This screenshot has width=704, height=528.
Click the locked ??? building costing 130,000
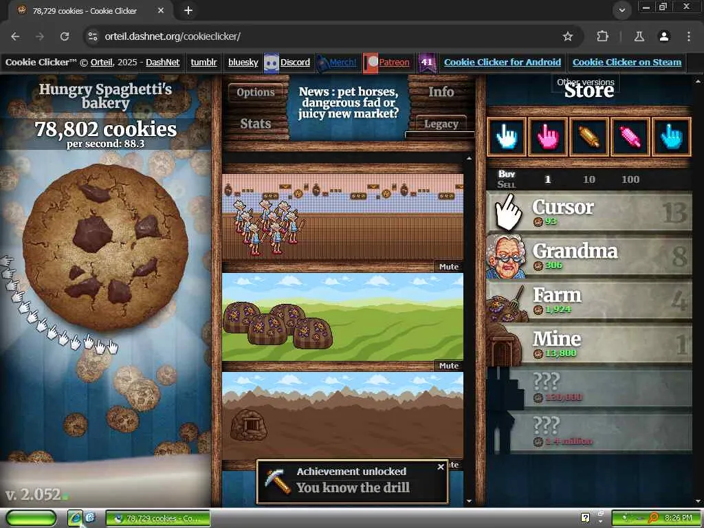tap(589, 388)
